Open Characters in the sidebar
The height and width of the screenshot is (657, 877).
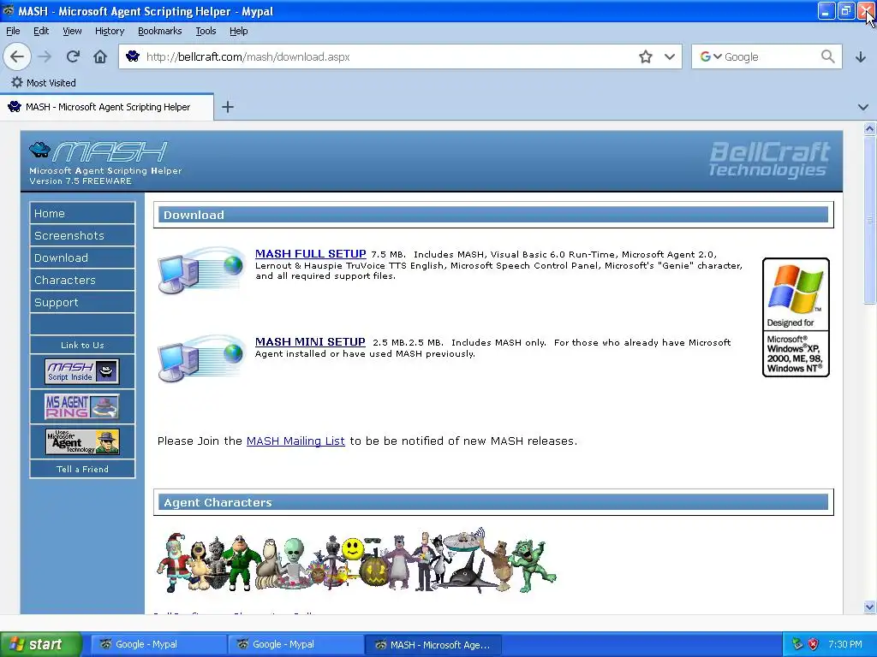(x=82, y=280)
